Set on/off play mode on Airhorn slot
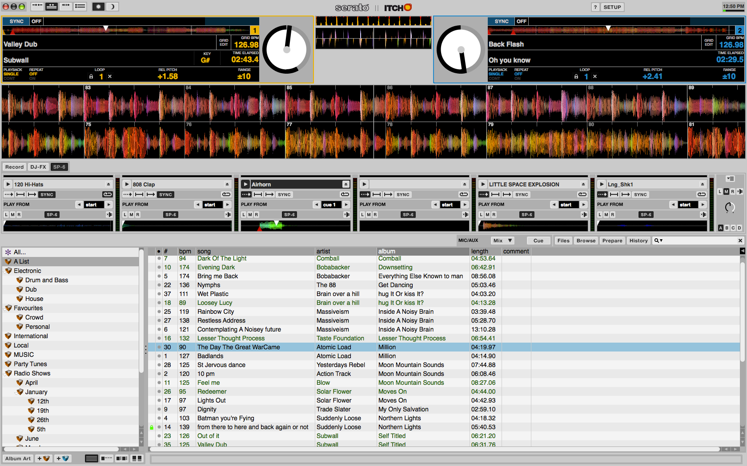The width and height of the screenshot is (747, 466). [x=269, y=194]
